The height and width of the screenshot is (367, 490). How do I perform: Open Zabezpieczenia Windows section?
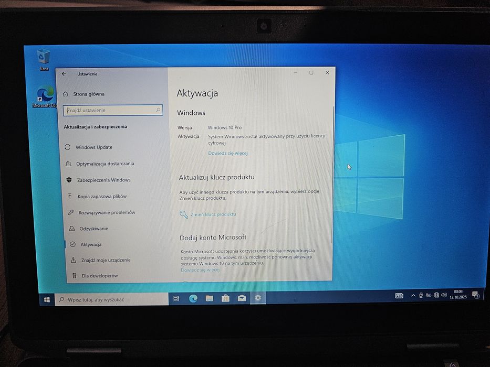tap(98, 180)
